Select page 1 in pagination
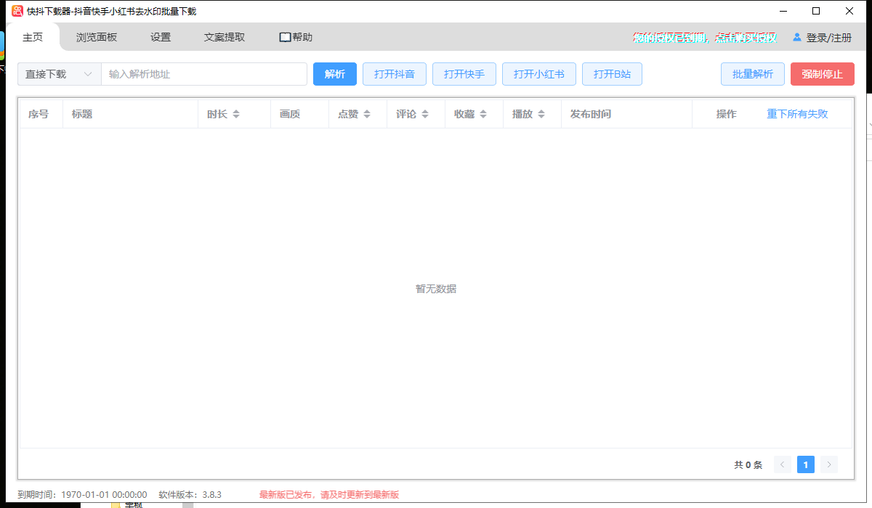This screenshot has height=508, width=872. (806, 464)
